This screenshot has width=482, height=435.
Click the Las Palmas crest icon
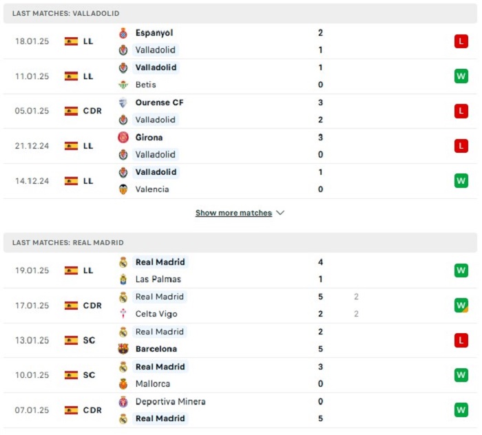pos(123,279)
